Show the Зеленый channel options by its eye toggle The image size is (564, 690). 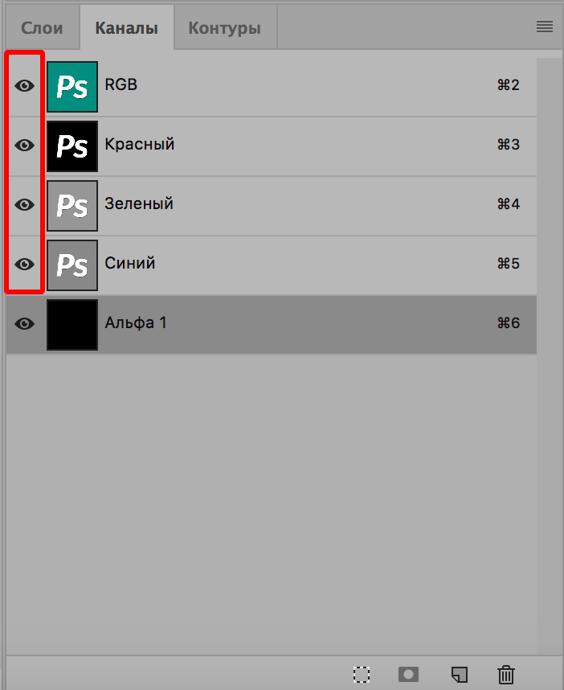24,205
